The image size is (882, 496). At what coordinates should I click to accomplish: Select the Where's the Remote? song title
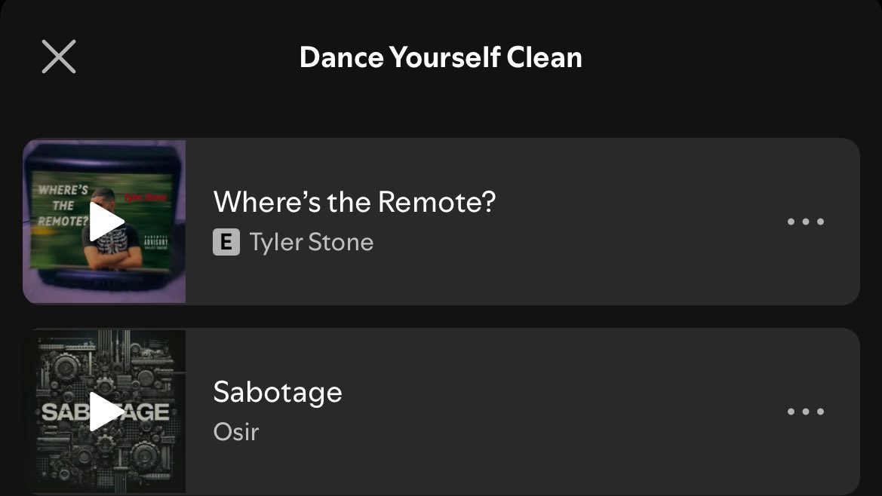click(x=355, y=202)
